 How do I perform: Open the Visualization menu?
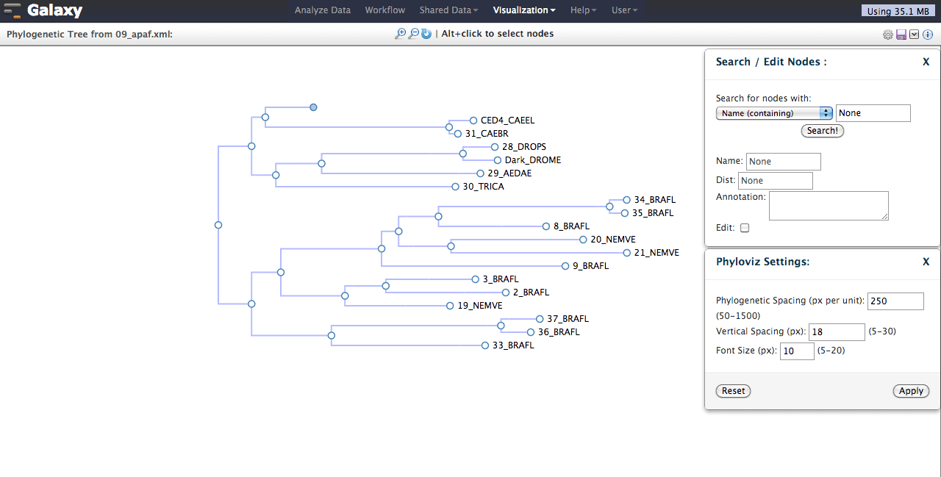click(x=523, y=10)
